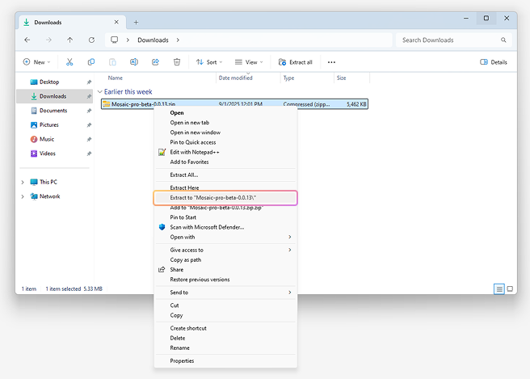This screenshot has height=379, width=530.
Task: Collapse the Earlier this week group
Action: (x=100, y=92)
